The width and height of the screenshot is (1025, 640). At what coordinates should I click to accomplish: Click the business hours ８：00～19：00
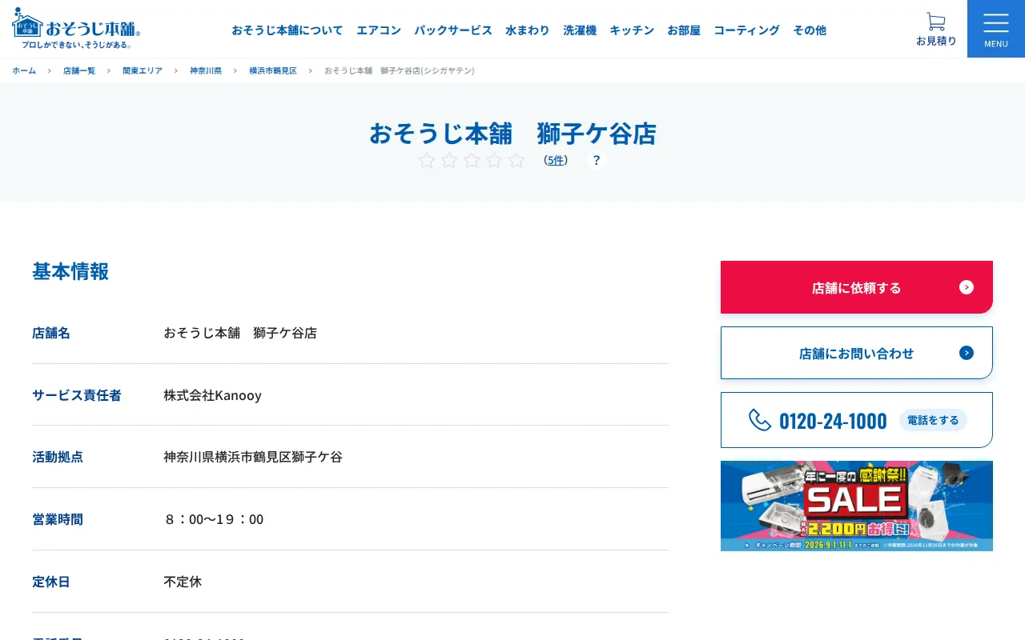point(214,519)
